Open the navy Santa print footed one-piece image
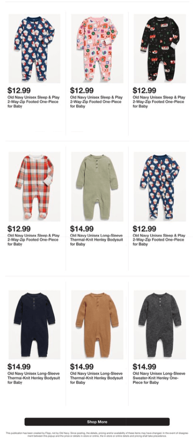The height and width of the screenshot is (447, 193). 34,48
